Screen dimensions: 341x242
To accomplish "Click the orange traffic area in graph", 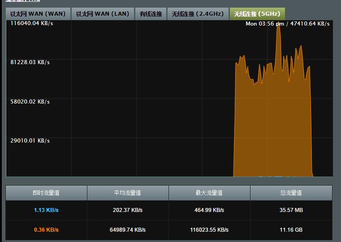I will click(x=273, y=126).
